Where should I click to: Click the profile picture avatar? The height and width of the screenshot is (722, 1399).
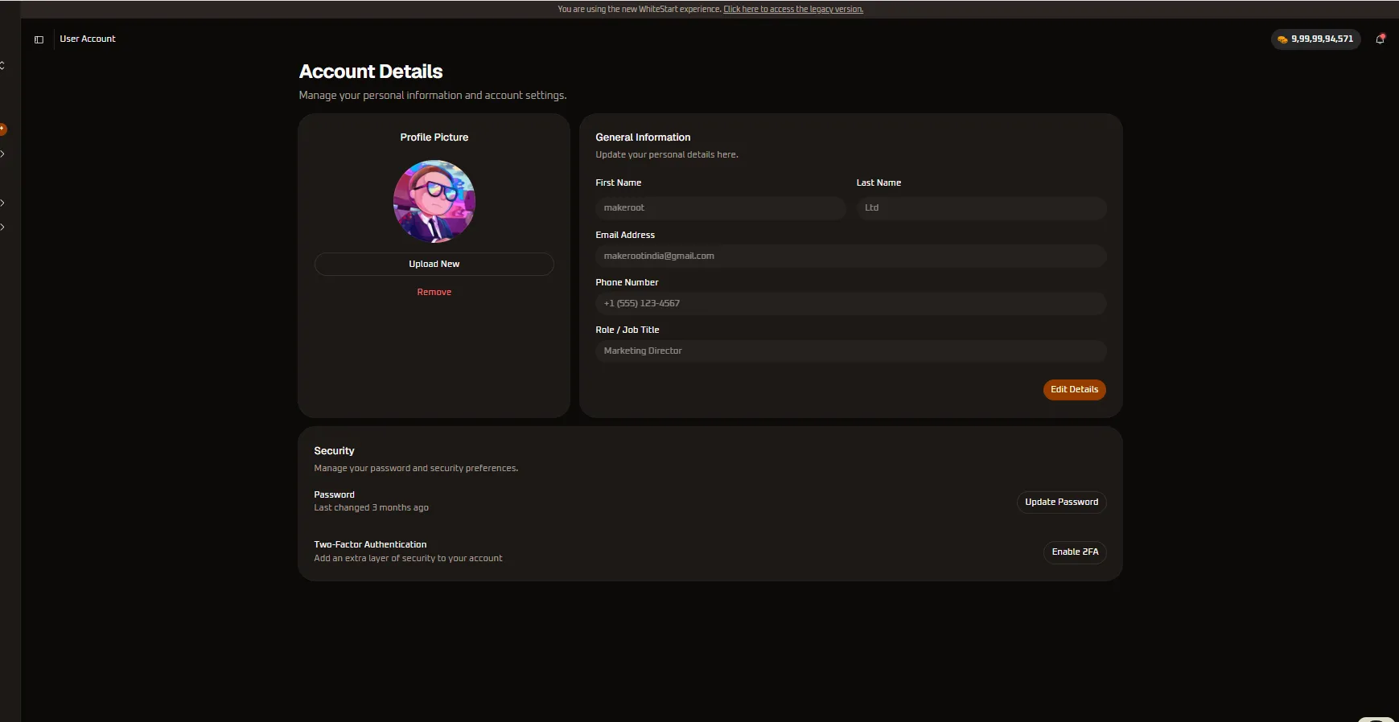(x=434, y=201)
